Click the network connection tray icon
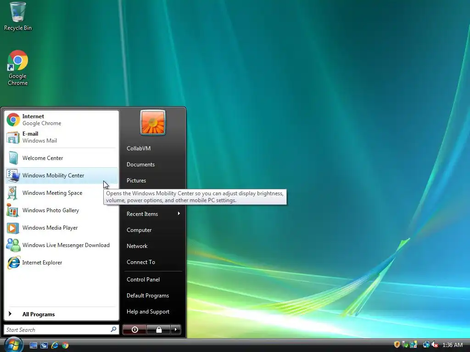This screenshot has width=470, height=352. click(426, 345)
